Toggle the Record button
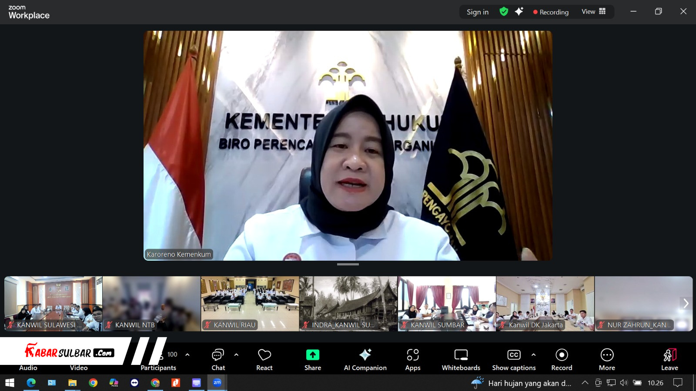 tap(562, 359)
